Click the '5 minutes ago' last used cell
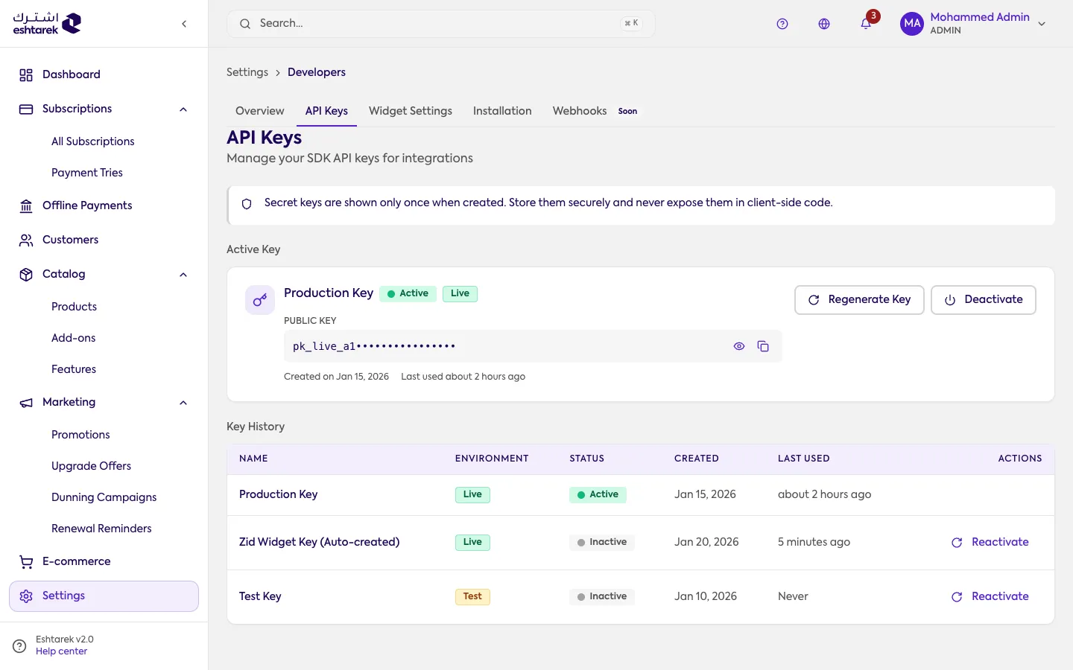This screenshot has height=670, width=1073. click(814, 542)
